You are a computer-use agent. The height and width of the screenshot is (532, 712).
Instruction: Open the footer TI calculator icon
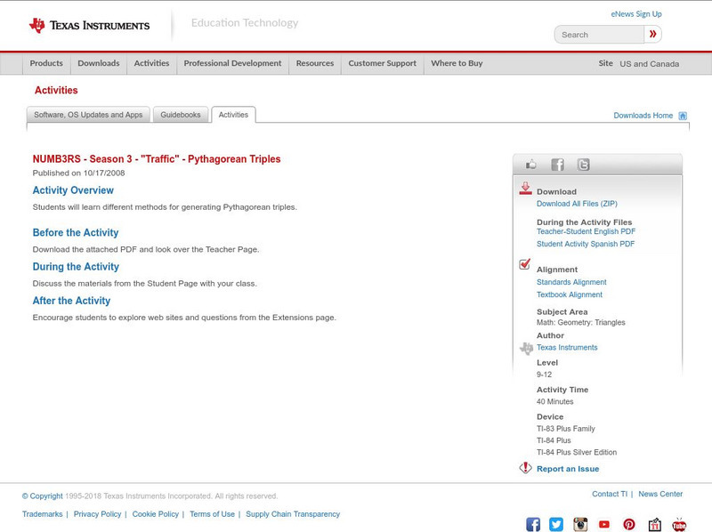[654, 524]
